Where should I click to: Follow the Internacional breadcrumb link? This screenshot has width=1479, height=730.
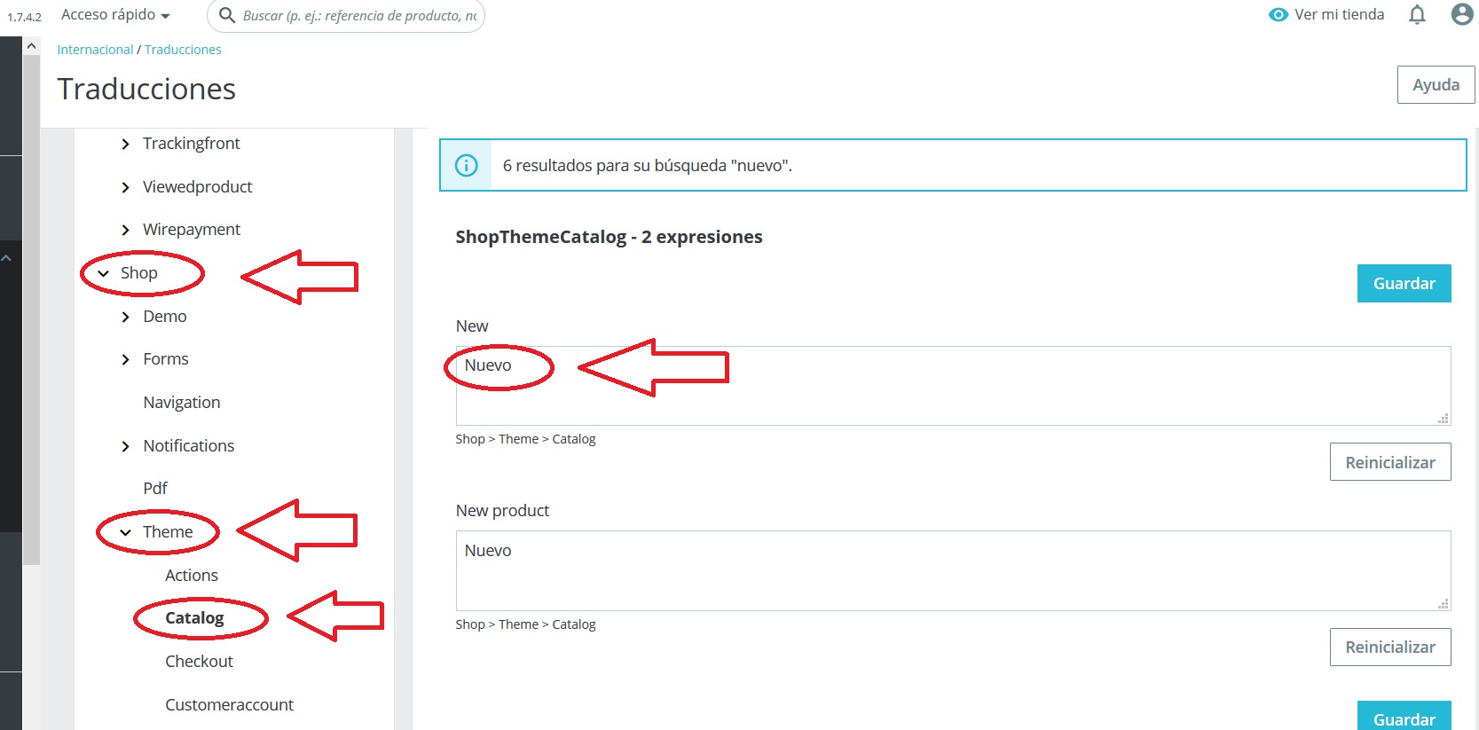point(95,50)
